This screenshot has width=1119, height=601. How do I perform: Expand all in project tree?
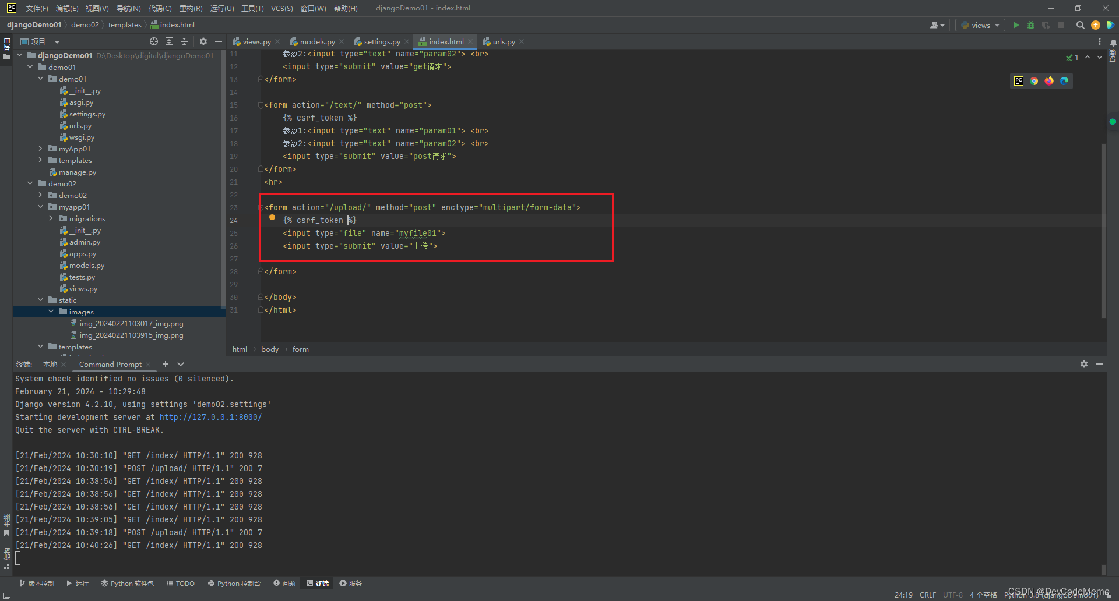point(169,41)
